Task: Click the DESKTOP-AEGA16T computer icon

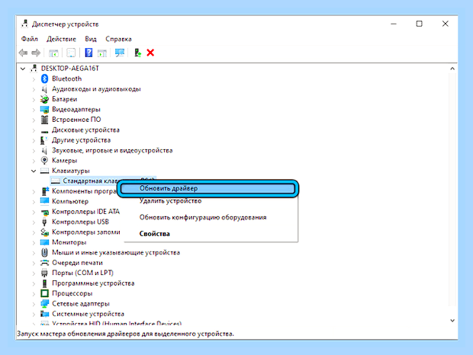Action: (34, 69)
